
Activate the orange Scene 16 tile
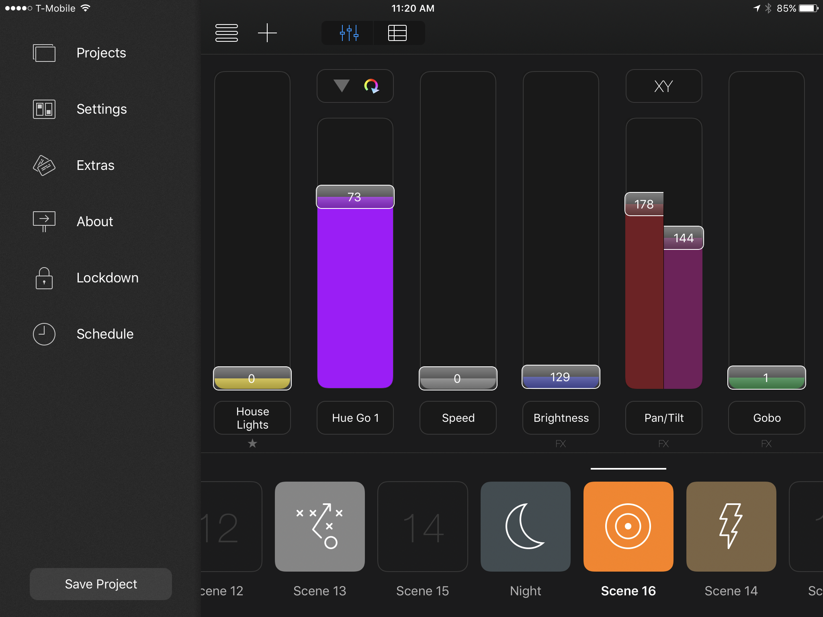click(x=629, y=527)
